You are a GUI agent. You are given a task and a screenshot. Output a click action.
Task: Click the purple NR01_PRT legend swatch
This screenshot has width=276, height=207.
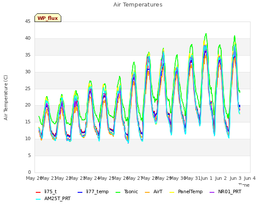(x=212, y=192)
